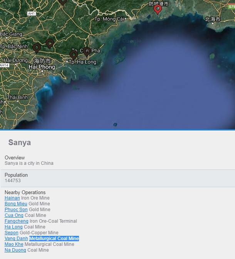Go to the Fangcheng terminal link
Screen dimensions: 235x259
16,221
